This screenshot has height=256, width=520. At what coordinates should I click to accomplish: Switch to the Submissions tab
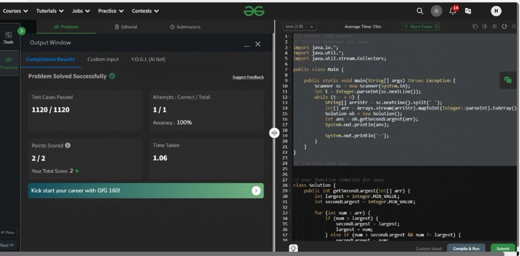[x=185, y=27]
